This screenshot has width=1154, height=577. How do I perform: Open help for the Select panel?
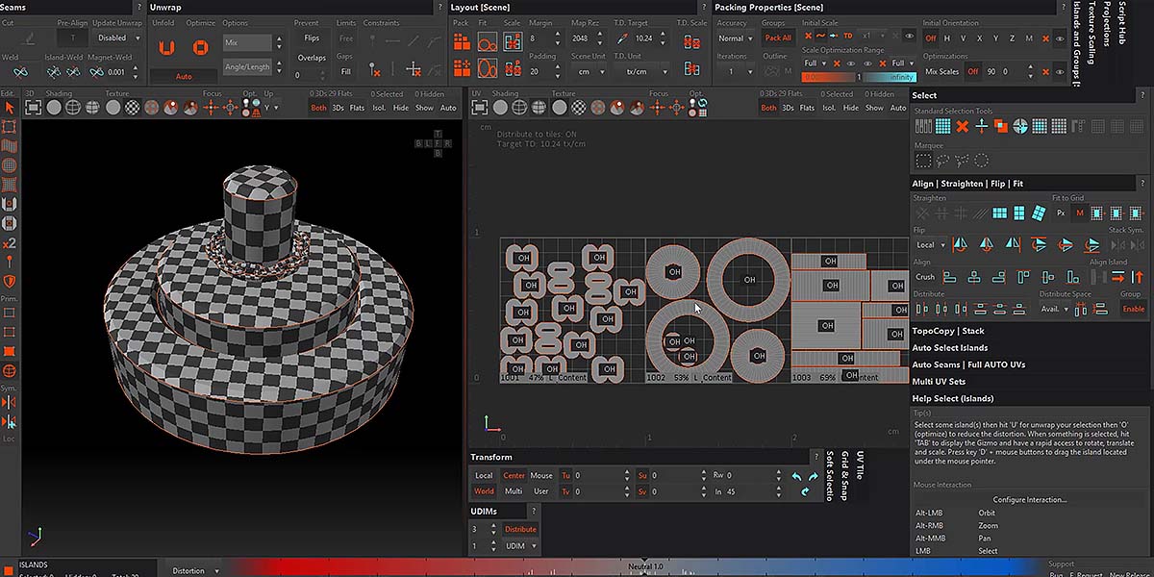click(x=1141, y=95)
